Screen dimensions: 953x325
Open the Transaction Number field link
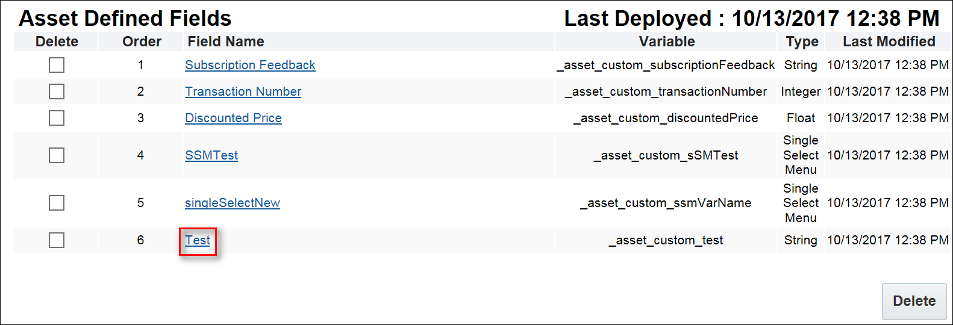coord(243,91)
